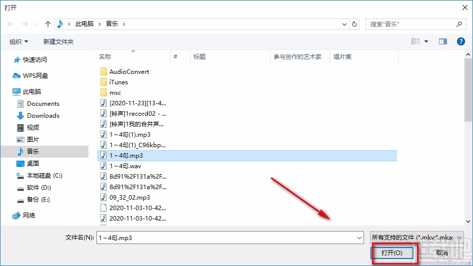Create a folder with 新建文件夹
This screenshot has width=473, height=266.
click(x=58, y=41)
